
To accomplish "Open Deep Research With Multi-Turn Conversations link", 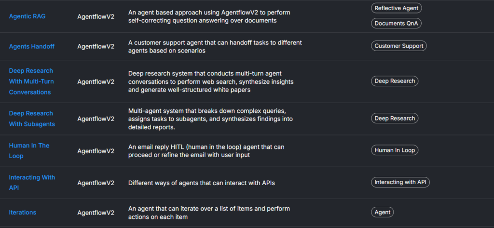I will tap(31, 81).
